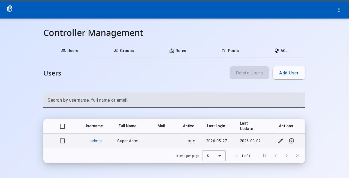Select the admin row checkbox

point(62,141)
